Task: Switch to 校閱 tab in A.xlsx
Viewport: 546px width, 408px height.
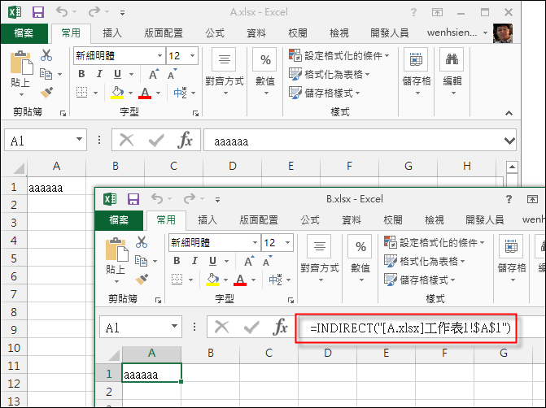Action: [297, 33]
